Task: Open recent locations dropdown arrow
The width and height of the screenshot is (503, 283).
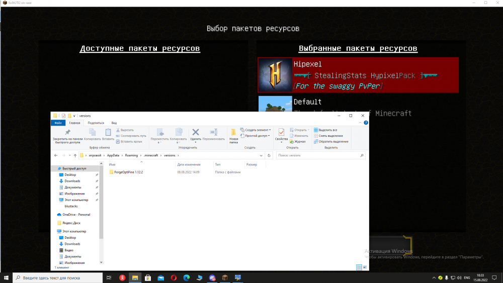Action: point(69,155)
